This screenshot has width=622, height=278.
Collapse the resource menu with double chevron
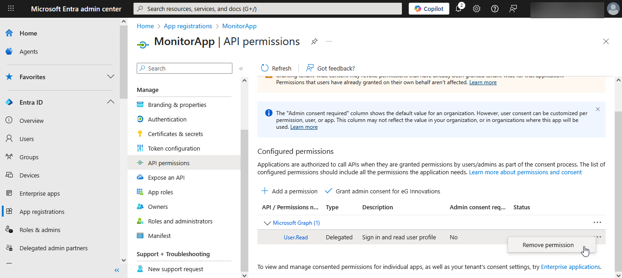tap(241, 69)
